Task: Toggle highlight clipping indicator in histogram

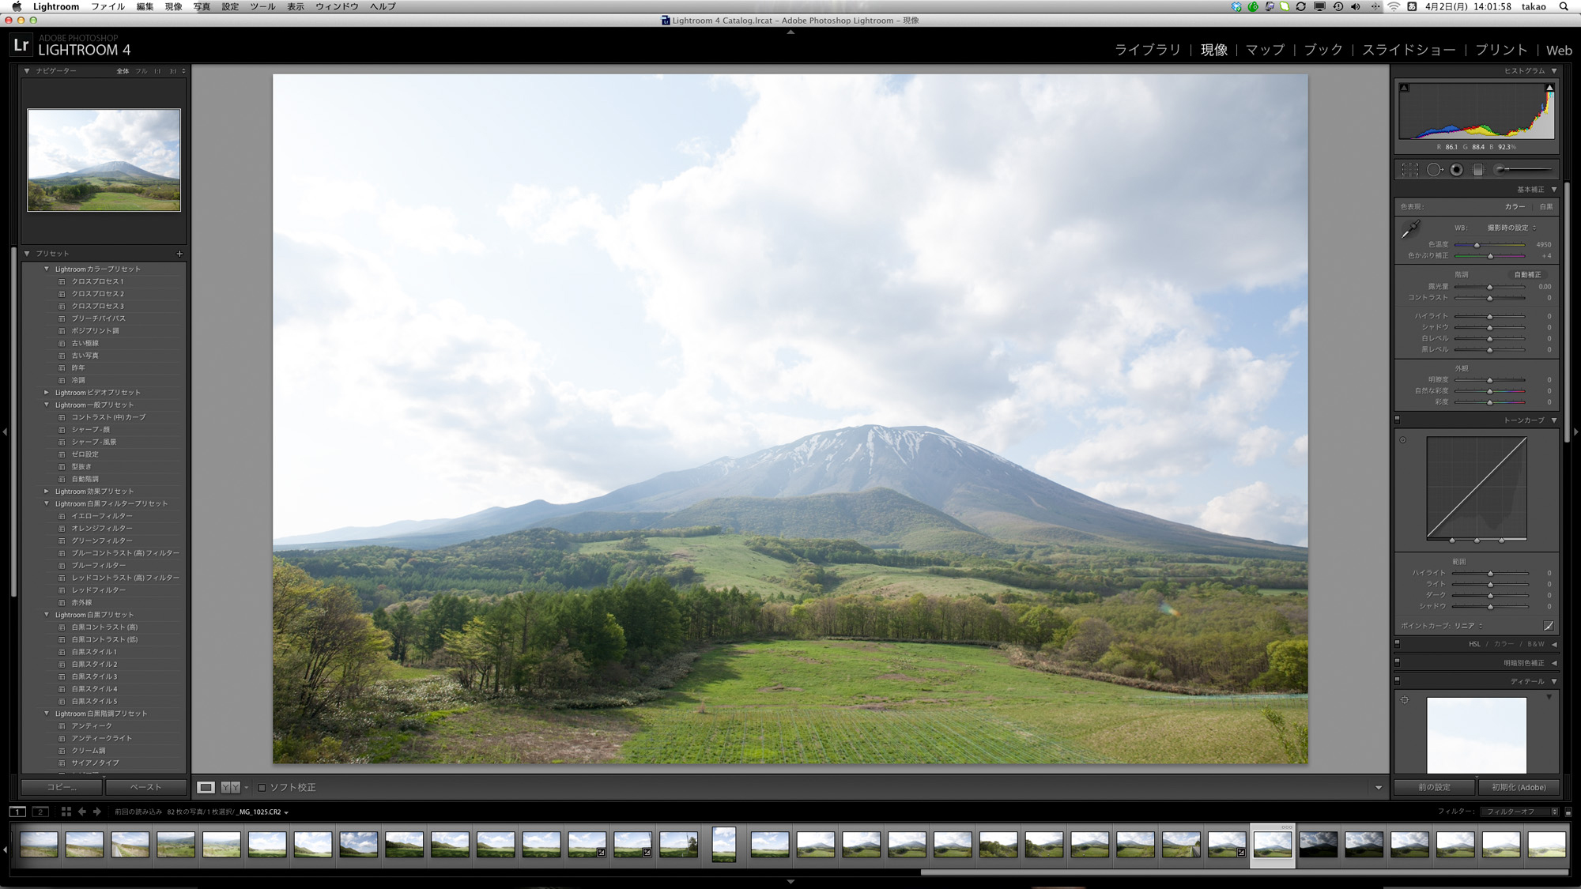Action: [1549, 88]
